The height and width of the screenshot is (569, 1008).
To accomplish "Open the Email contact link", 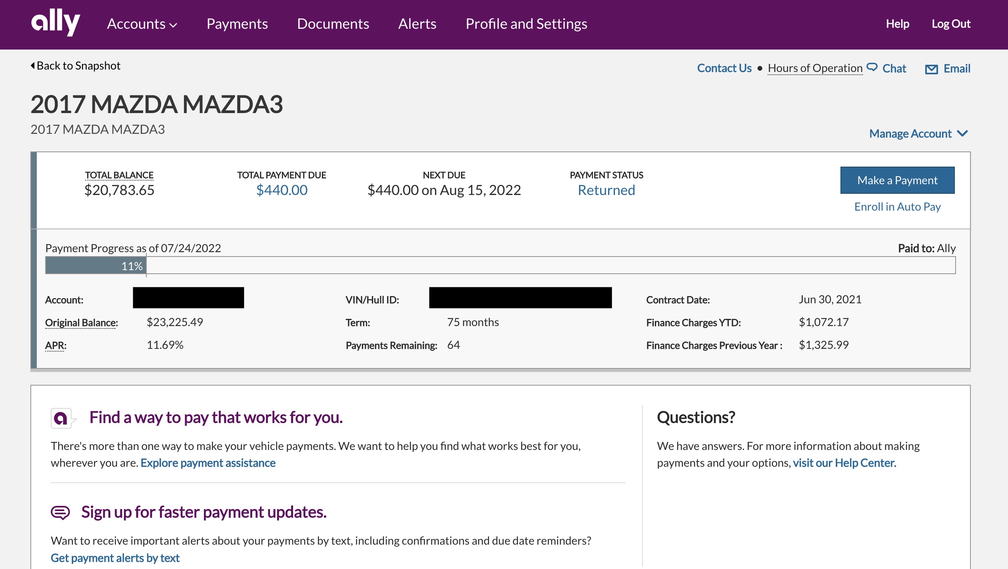I will pos(957,69).
